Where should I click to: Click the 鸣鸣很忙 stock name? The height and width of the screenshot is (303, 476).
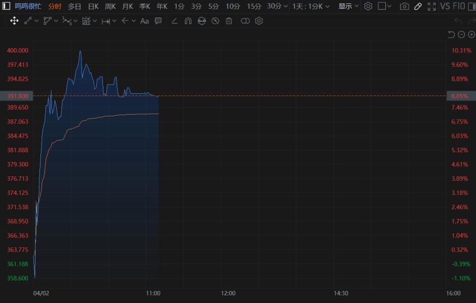coord(28,7)
